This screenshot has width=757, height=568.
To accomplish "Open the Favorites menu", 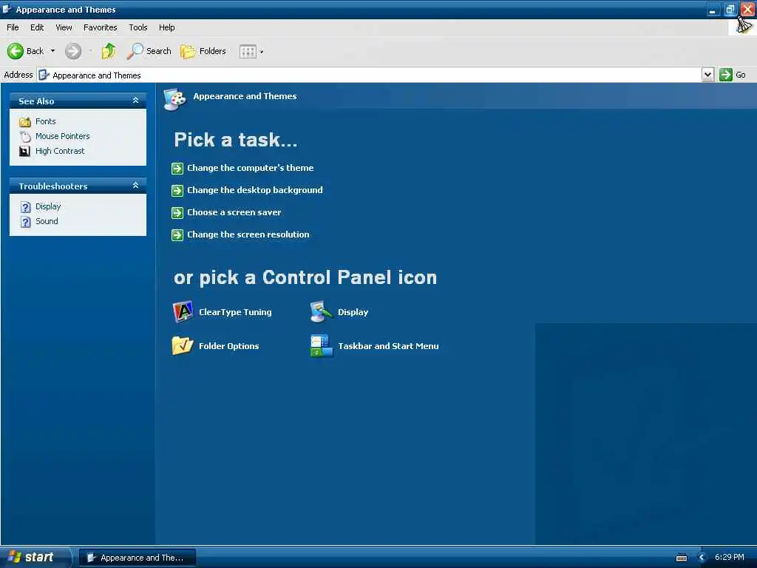I will tap(100, 27).
